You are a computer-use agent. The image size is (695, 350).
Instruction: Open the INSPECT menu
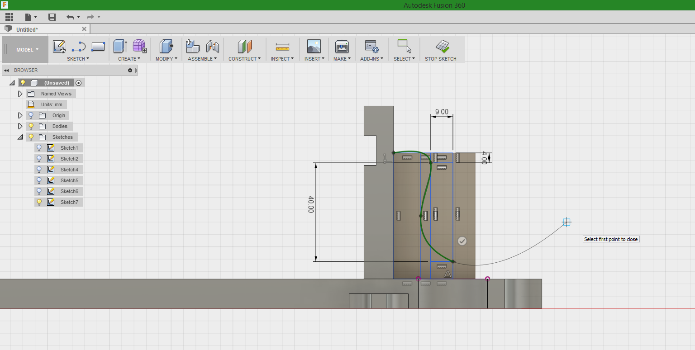(282, 59)
